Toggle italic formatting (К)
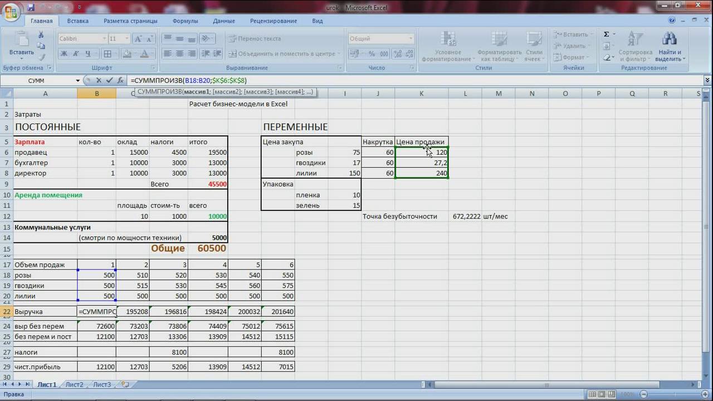 coord(76,54)
